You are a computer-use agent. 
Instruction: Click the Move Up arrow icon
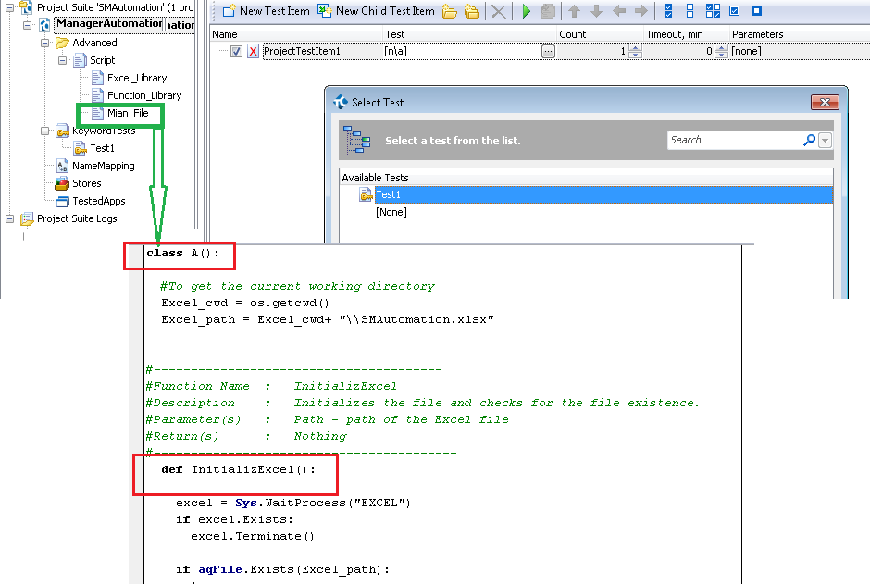[574, 11]
